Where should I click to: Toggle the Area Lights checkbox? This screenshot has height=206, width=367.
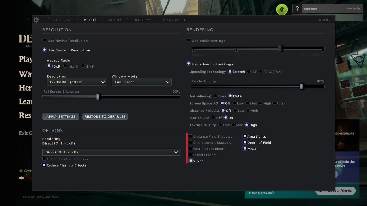point(245,136)
